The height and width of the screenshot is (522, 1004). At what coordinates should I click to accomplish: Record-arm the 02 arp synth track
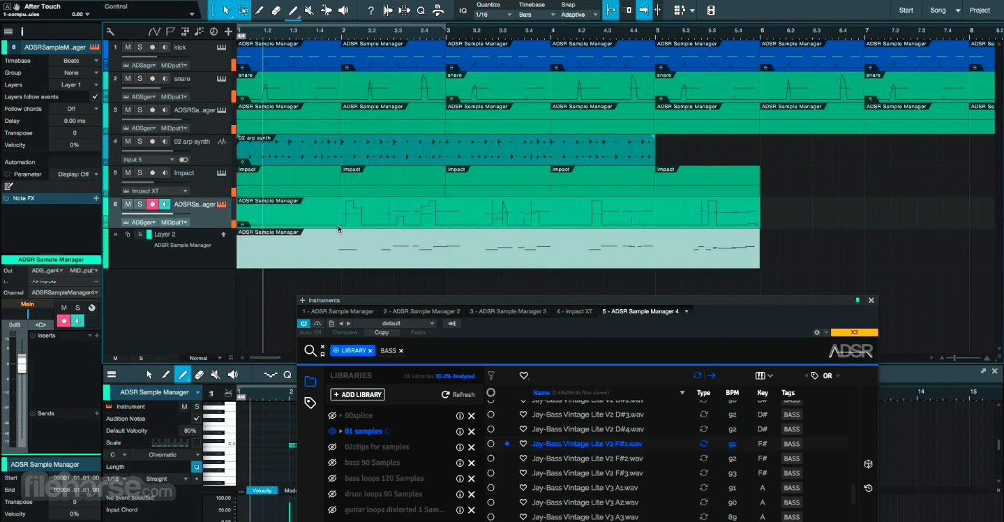pos(152,142)
